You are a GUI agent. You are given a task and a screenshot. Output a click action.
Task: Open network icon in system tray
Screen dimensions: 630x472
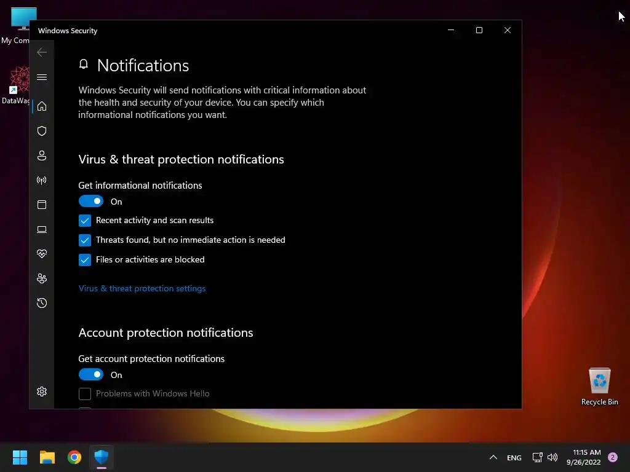tap(537, 457)
